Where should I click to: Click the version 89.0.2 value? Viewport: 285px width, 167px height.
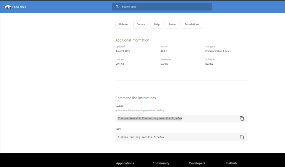click(x=163, y=51)
